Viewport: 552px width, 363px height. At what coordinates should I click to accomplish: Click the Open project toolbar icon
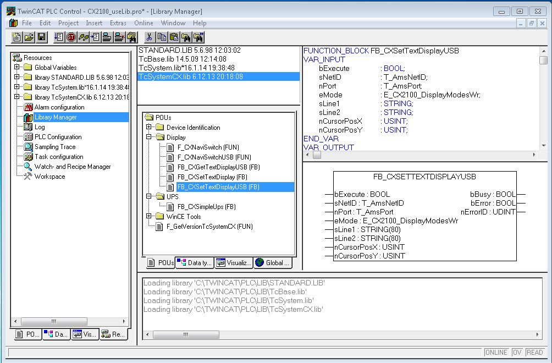click(29, 37)
